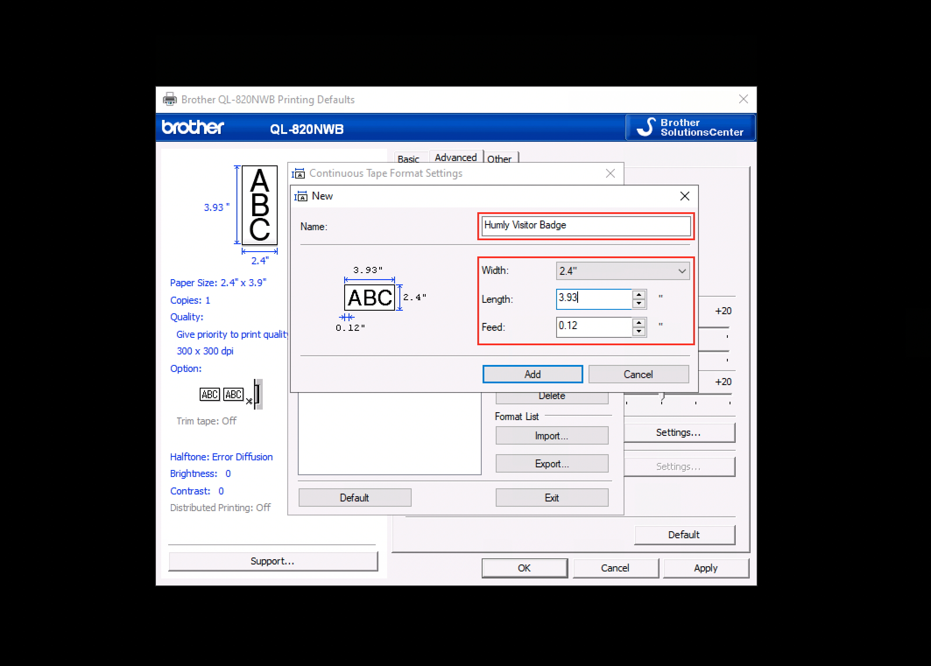The image size is (931, 666).
Task: Increase Feed with the up spinner arrow
Action: click(639, 322)
